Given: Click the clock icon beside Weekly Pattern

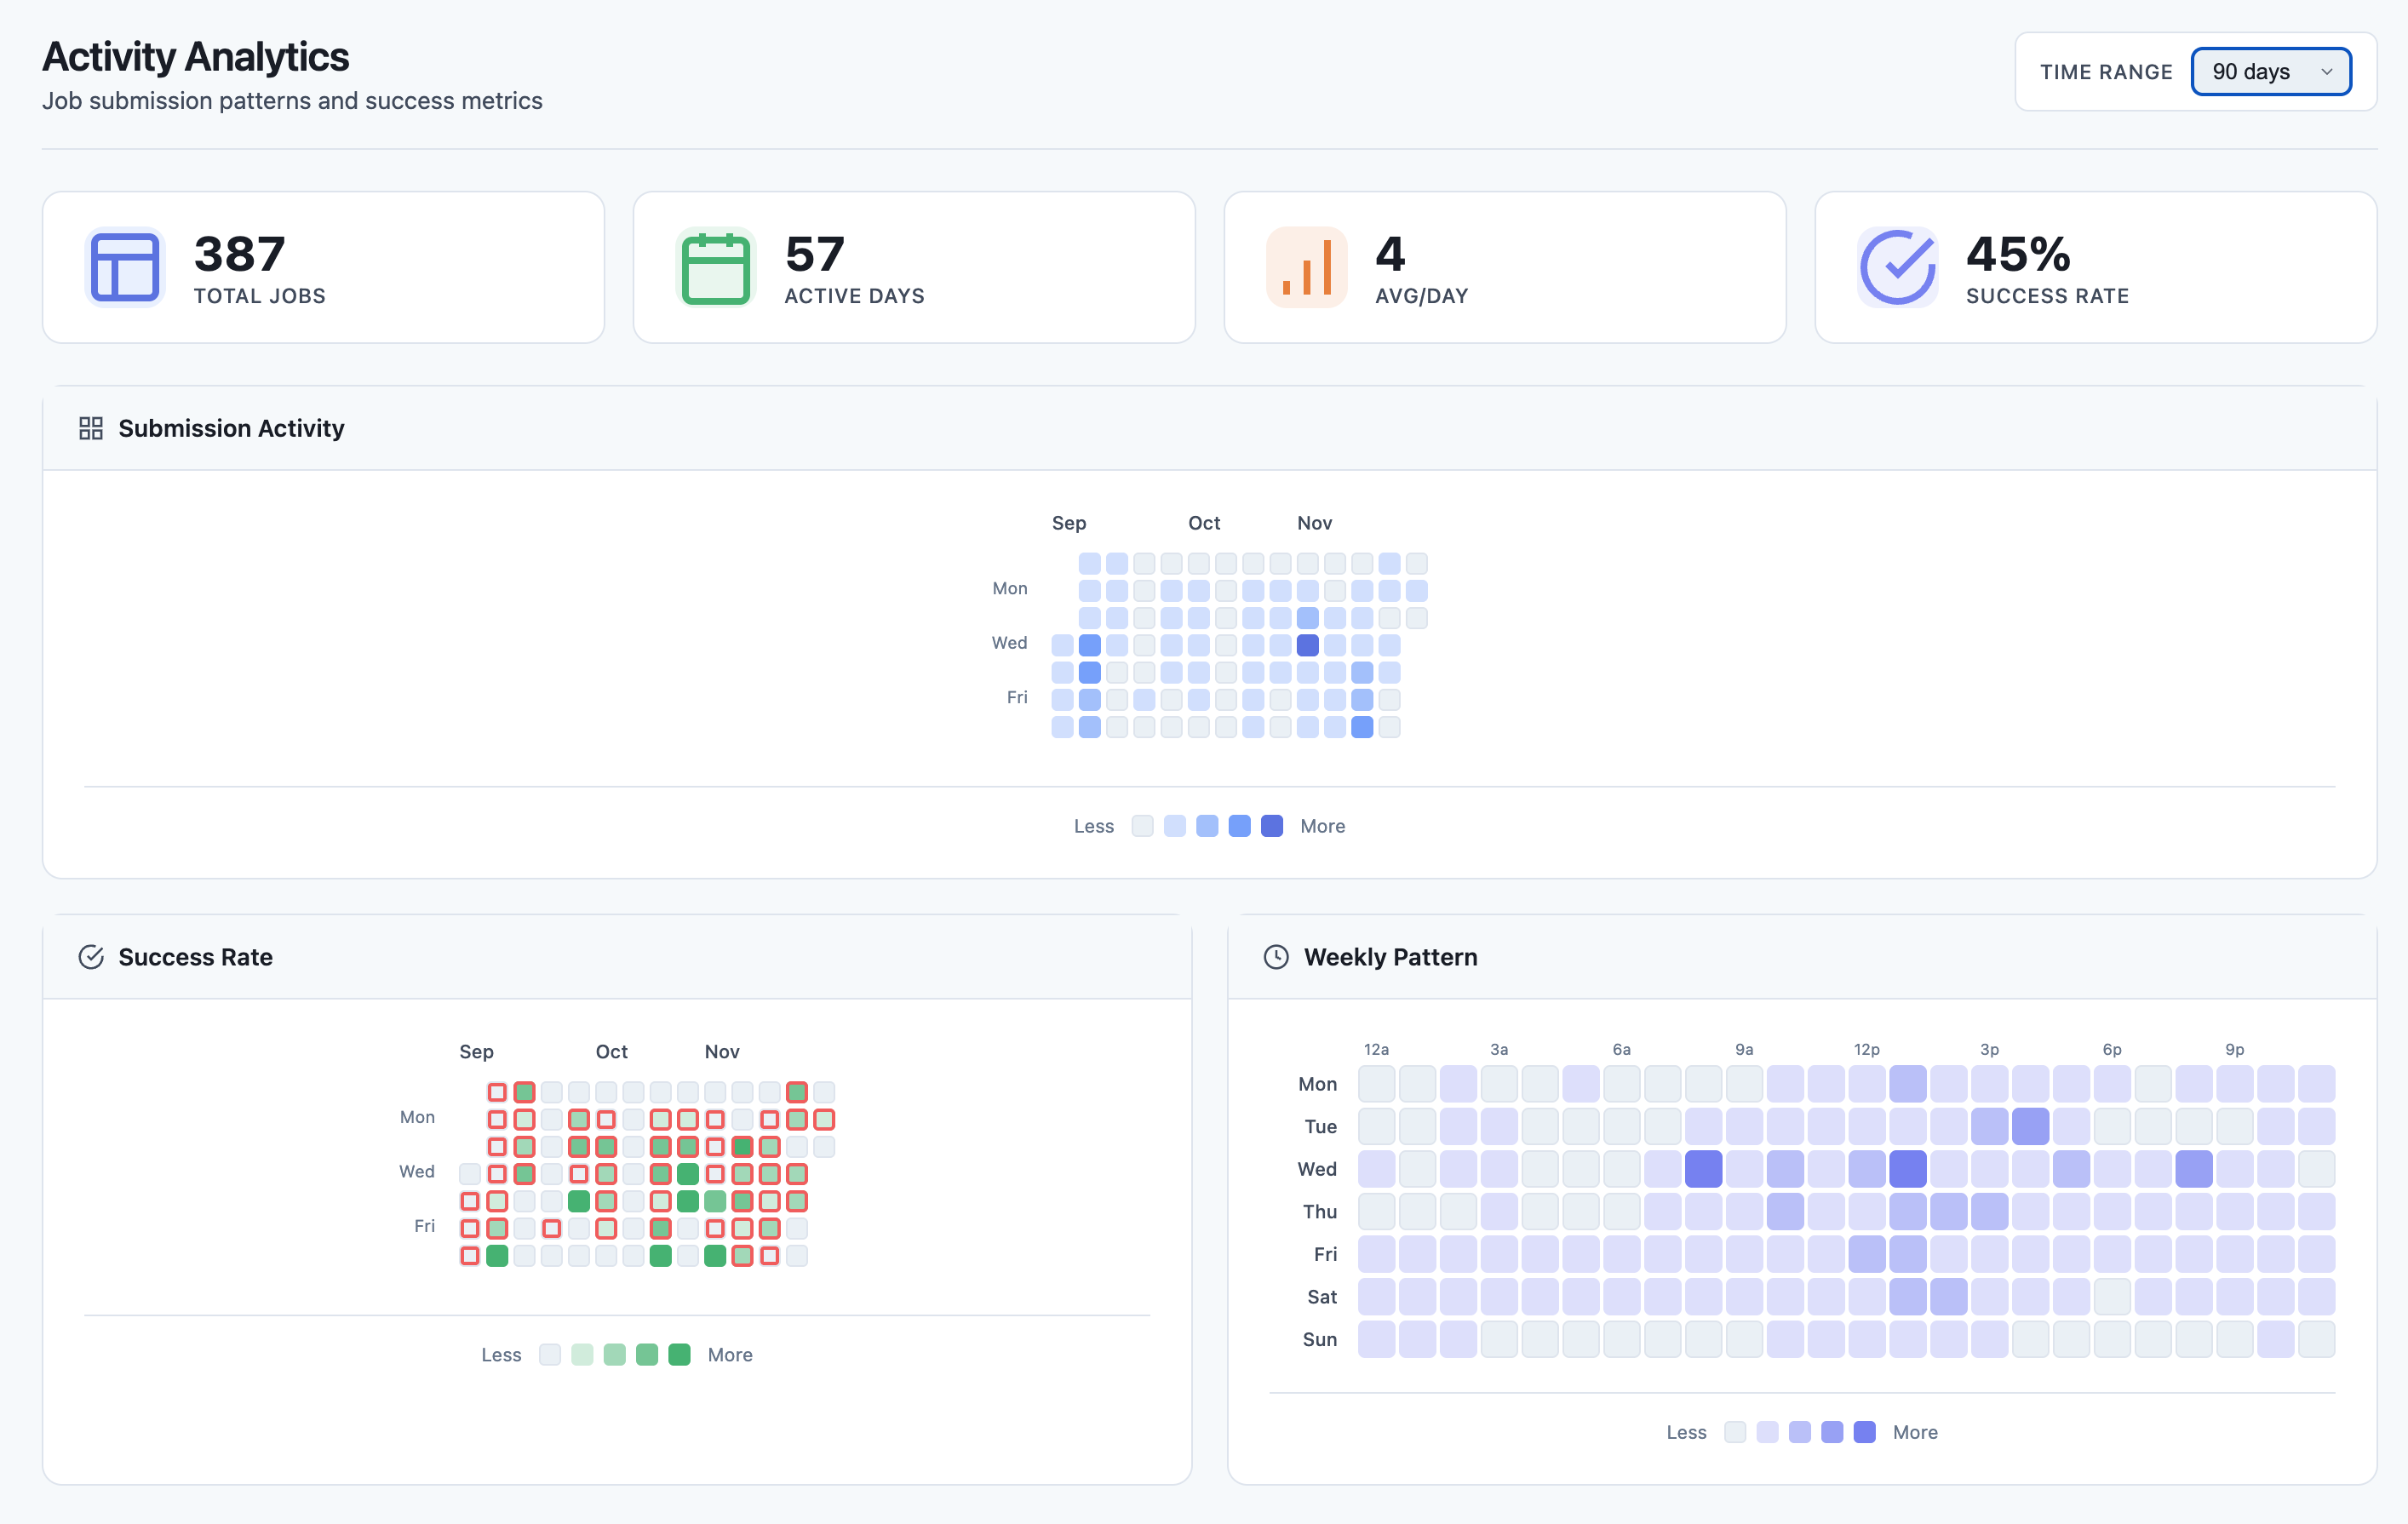Looking at the screenshot, I should pyautogui.click(x=1276, y=957).
